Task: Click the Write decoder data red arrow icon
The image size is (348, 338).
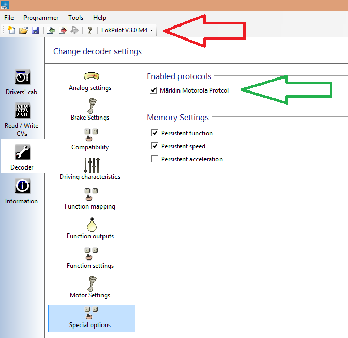Action: tap(62, 30)
